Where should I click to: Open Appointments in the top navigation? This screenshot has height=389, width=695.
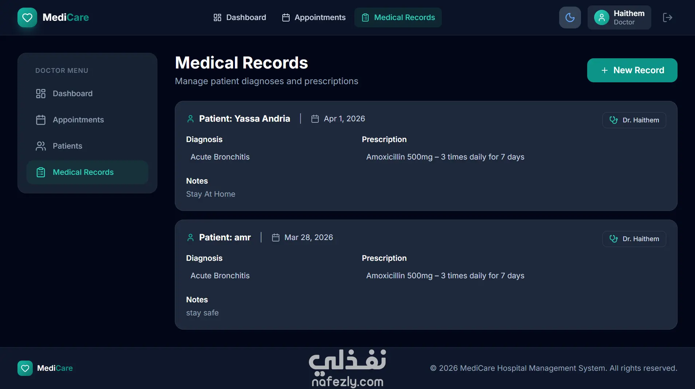coord(314,17)
